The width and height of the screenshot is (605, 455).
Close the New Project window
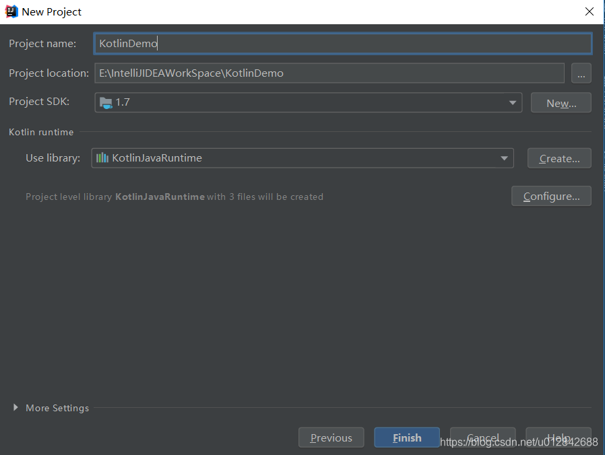click(x=590, y=11)
